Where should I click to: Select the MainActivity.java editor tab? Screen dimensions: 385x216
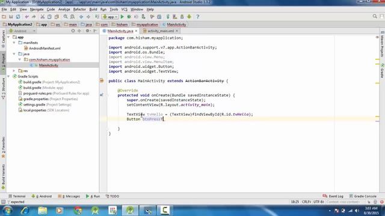coord(120,31)
